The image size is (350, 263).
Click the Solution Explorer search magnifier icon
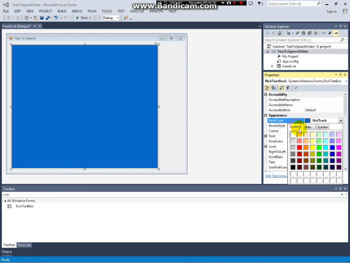coord(342,40)
